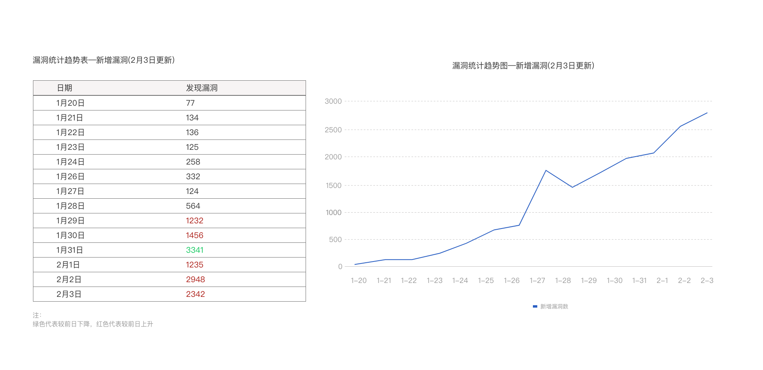Click the 2-3 x-axis label
Screen dimensions: 763x370
(707, 281)
